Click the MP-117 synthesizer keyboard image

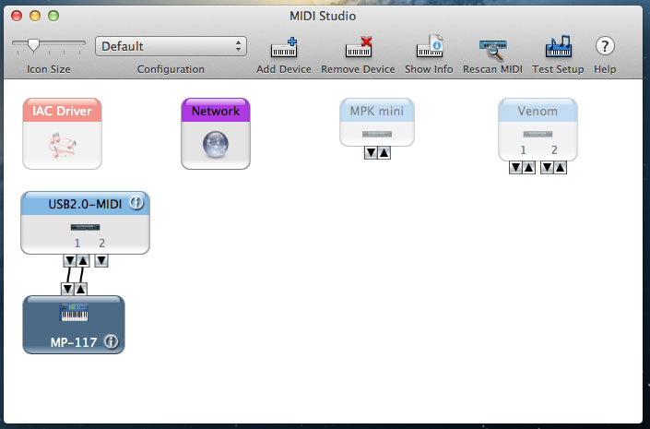[x=74, y=312]
